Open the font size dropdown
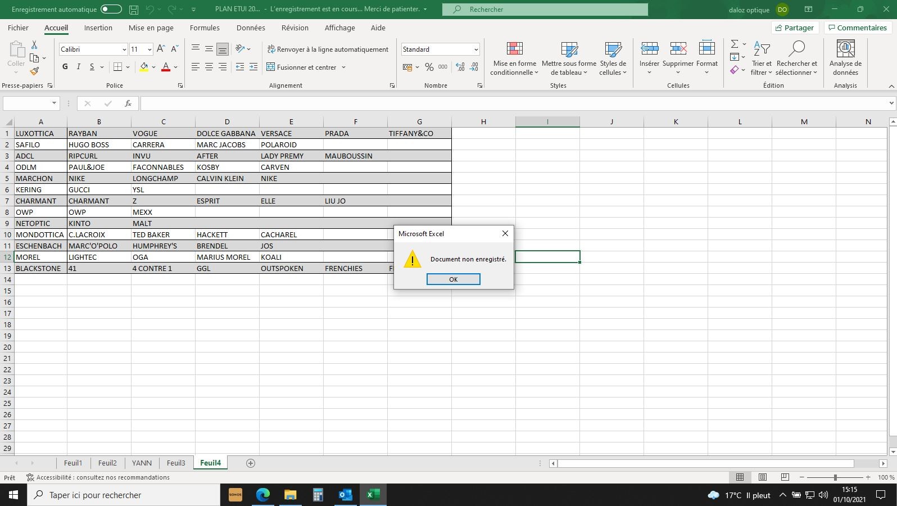 point(149,49)
